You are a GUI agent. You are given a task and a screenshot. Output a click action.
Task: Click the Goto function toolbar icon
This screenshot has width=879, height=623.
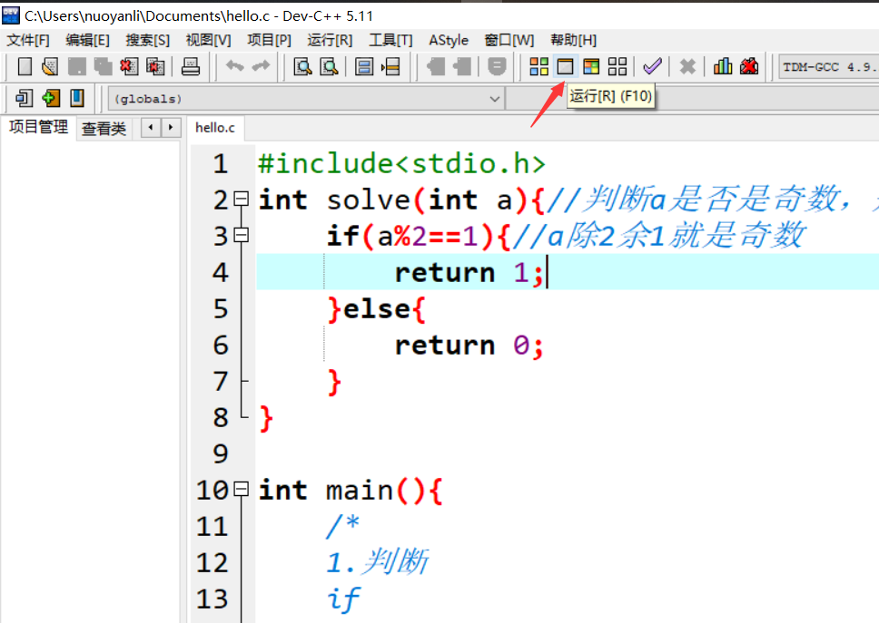coord(364,66)
